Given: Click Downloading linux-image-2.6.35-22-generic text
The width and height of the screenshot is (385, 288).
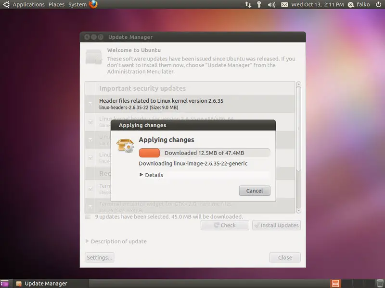Looking at the screenshot, I should tap(193, 164).
